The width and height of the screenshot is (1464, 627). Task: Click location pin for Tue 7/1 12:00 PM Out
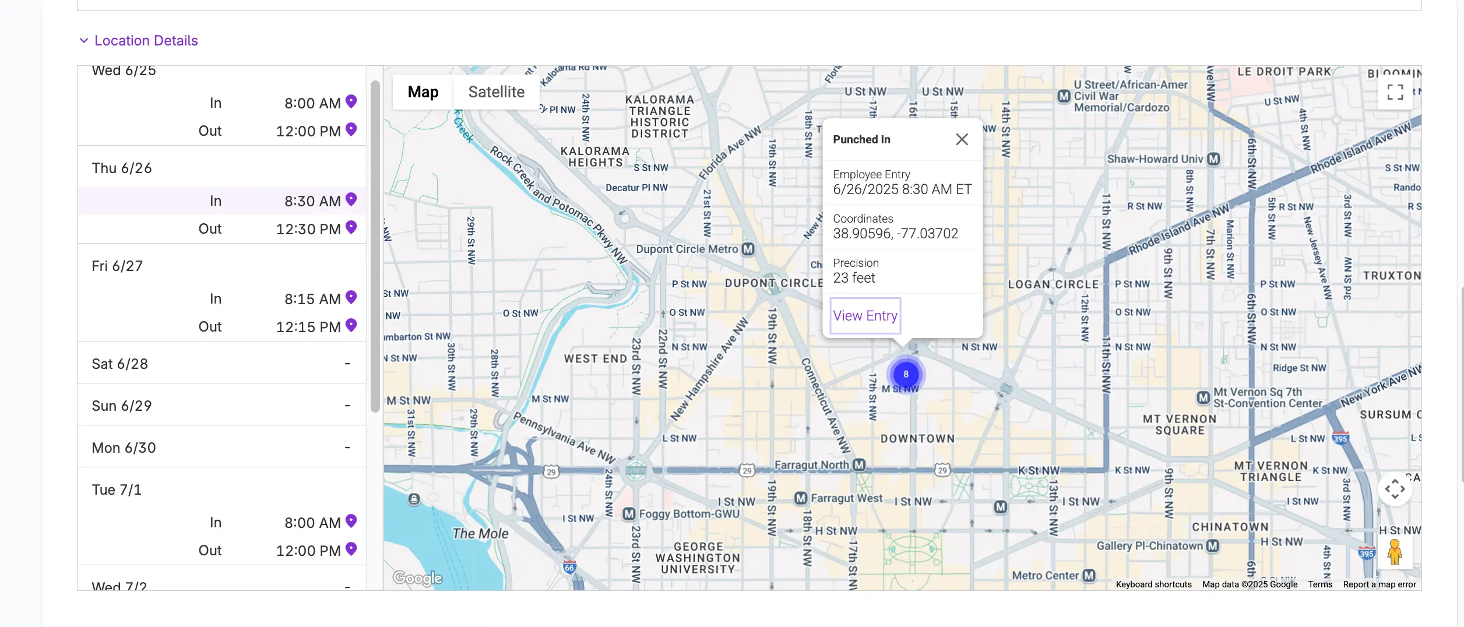click(351, 549)
